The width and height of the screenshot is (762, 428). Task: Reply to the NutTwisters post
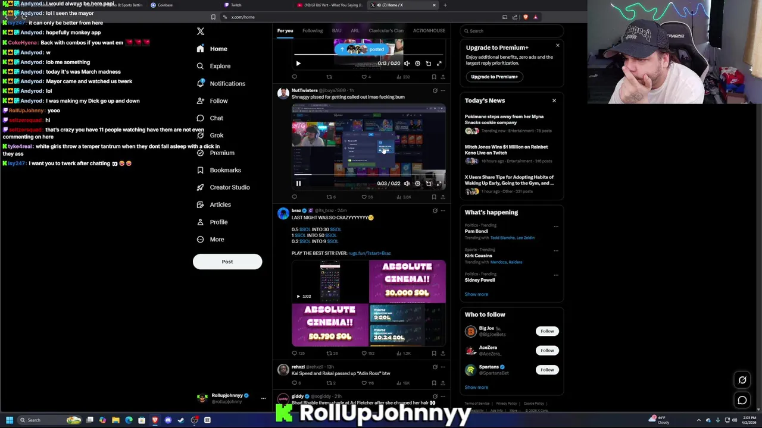(294, 197)
